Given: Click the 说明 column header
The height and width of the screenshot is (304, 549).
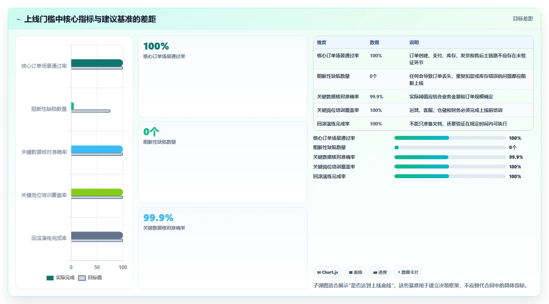Looking at the screenshot, I should tap(414, 43).
